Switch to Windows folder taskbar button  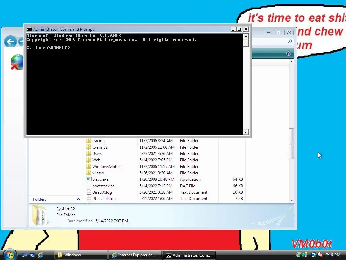coord(81,255)
